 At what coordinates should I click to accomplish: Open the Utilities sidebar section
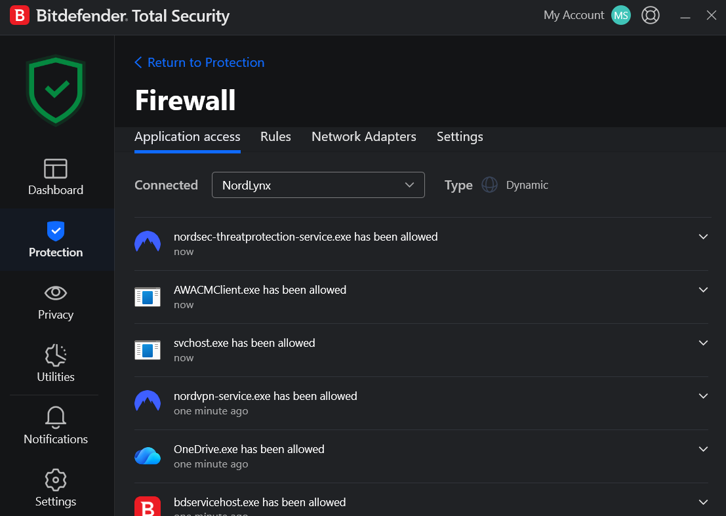coord(56,363)
